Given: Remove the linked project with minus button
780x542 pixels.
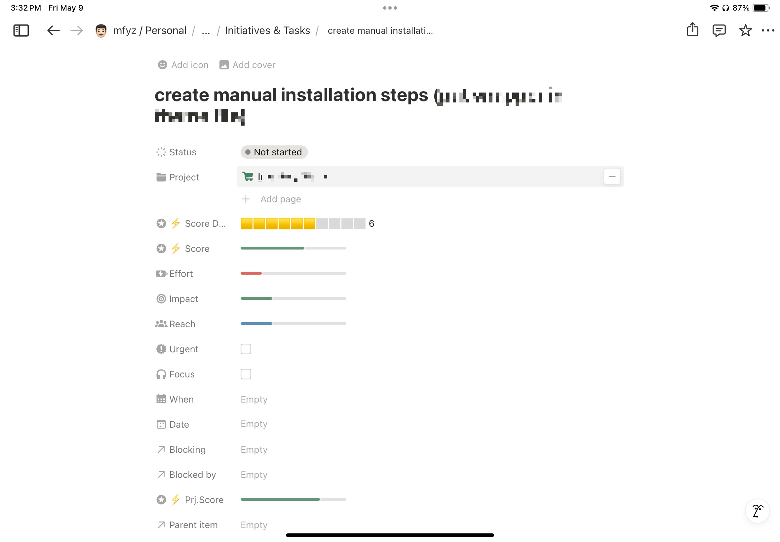Looking at the screenshot, I should [612, 176].
